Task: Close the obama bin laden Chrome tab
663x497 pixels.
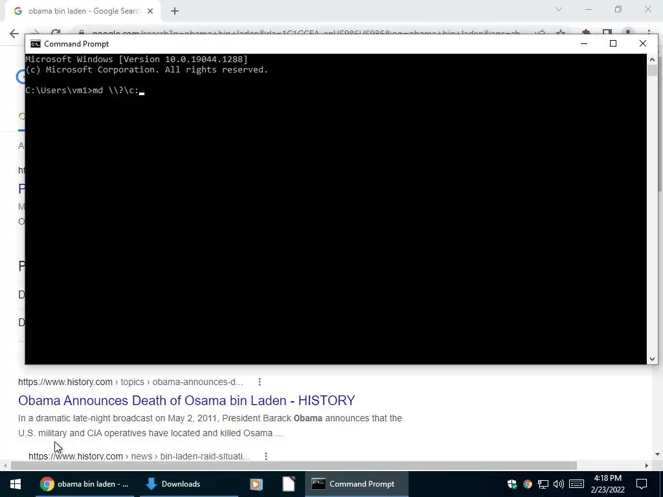Action: (150, 11)
